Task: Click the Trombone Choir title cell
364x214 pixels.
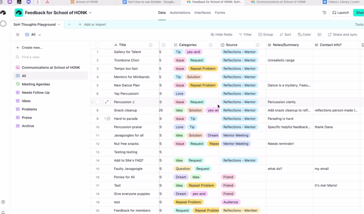Action: click(136, 60)
